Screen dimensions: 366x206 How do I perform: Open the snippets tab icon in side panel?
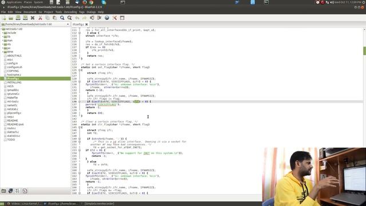point(25,191)
